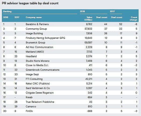Select Image Building in the table

pyautogui.click(x=34, y=33)
